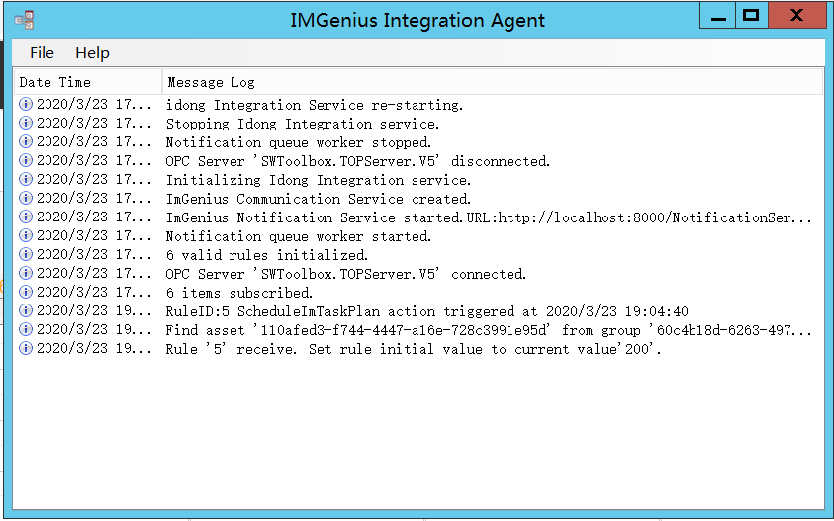Click the 'Date Time' column header
Image resolution: width=834 pixels, height=521 pixels.
[x=87, y=82]
